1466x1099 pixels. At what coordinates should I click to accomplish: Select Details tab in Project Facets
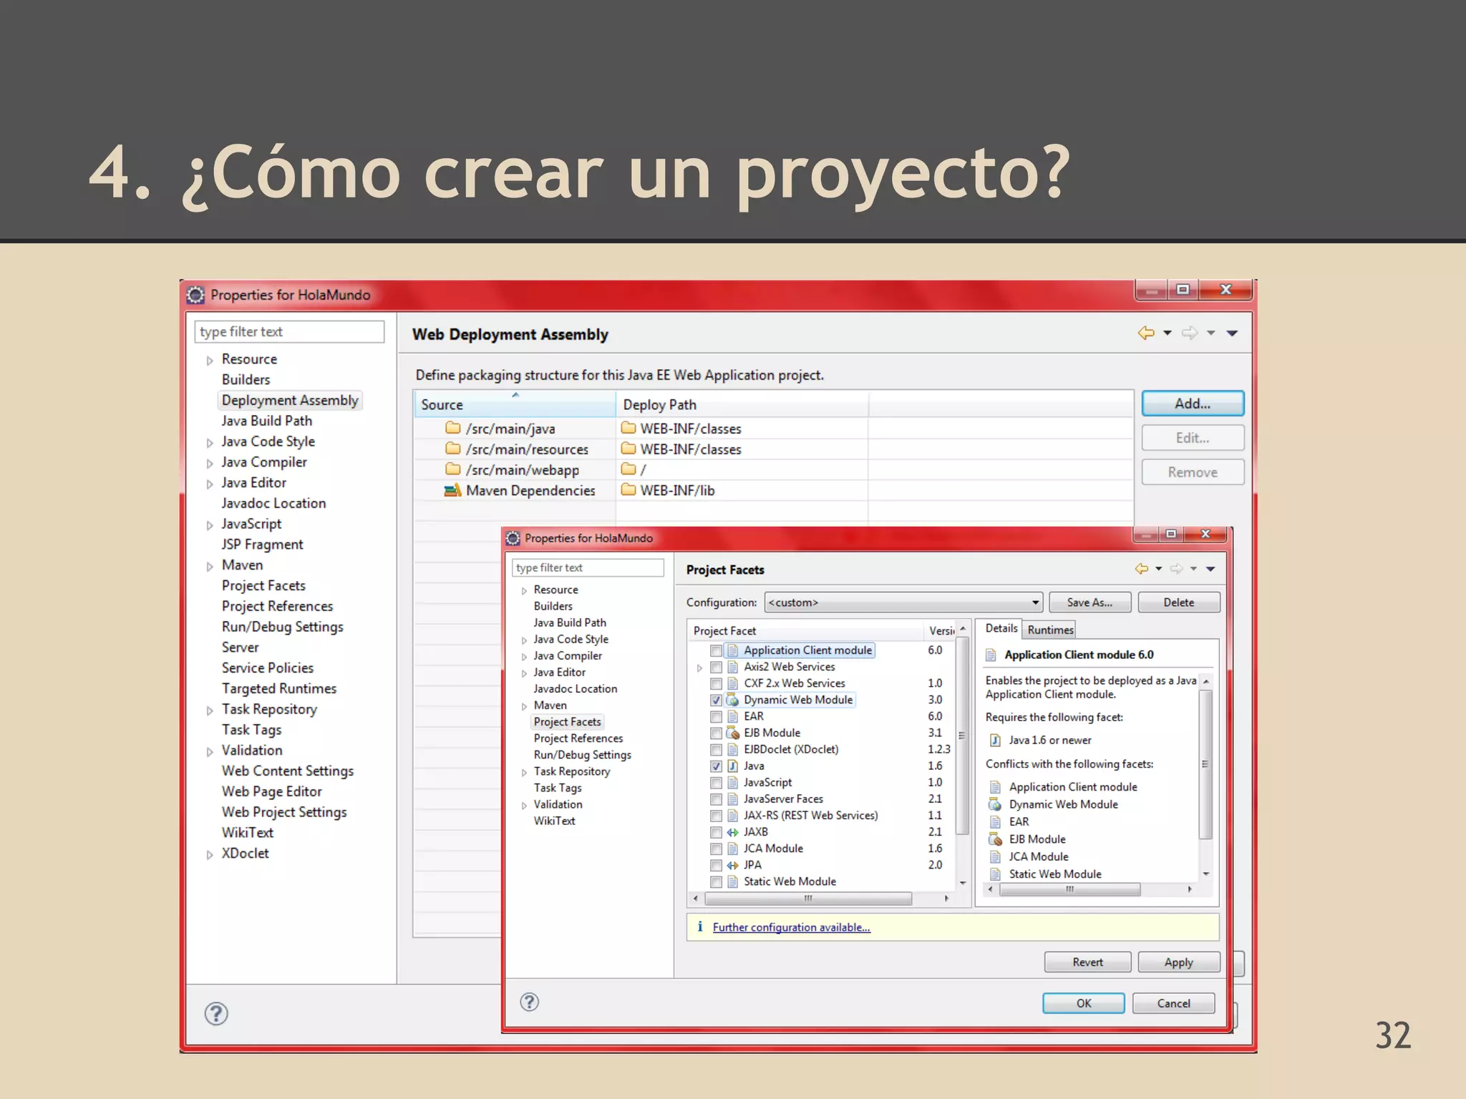[x=1001, y=628]
